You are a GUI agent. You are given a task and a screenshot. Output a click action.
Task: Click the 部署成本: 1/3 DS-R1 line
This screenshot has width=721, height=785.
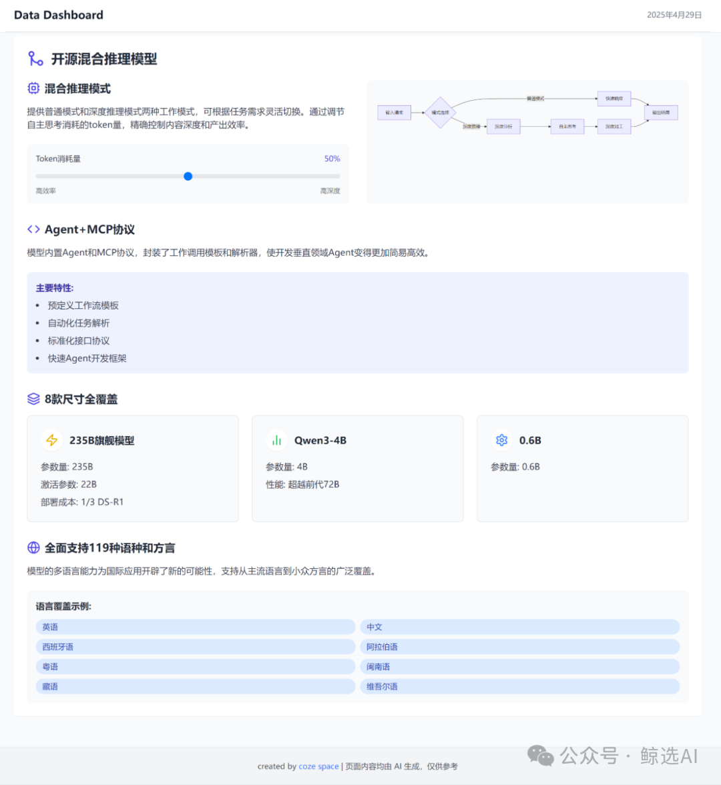pos(82,502)
